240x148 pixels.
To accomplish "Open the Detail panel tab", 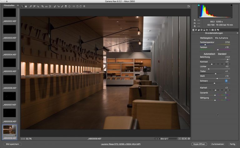I will 199,30.
